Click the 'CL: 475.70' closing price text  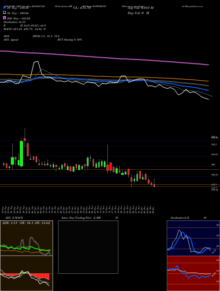pos(82,8)
